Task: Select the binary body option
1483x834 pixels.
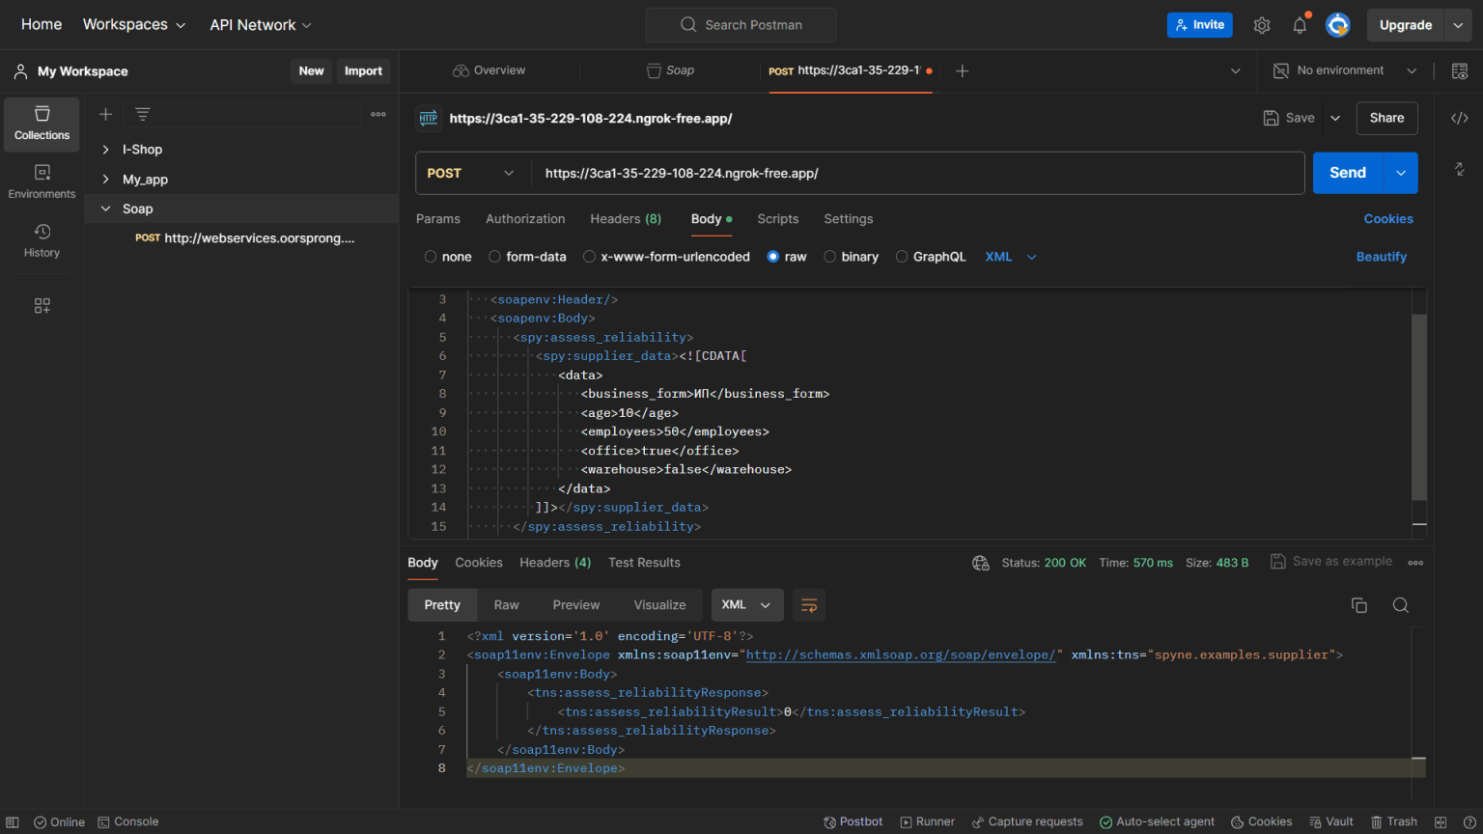Action: coord(830,257)
